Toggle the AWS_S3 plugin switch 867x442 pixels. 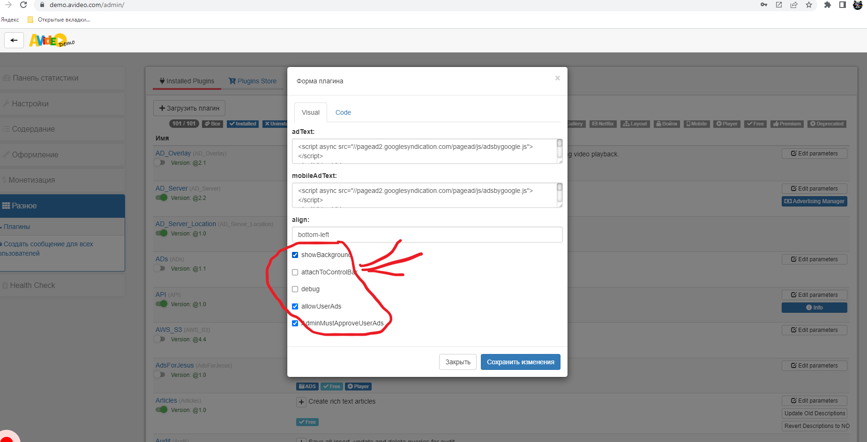click(x=161, y=339)
